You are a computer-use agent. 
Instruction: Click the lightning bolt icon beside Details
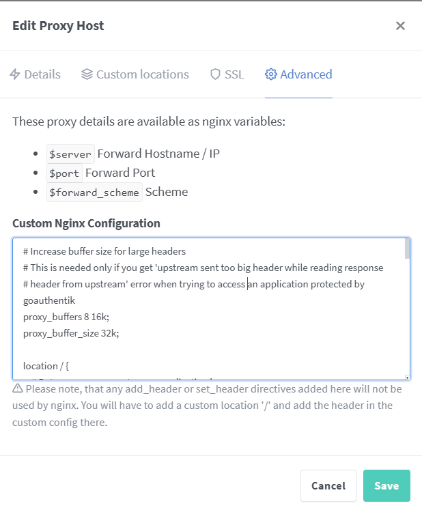15,74
